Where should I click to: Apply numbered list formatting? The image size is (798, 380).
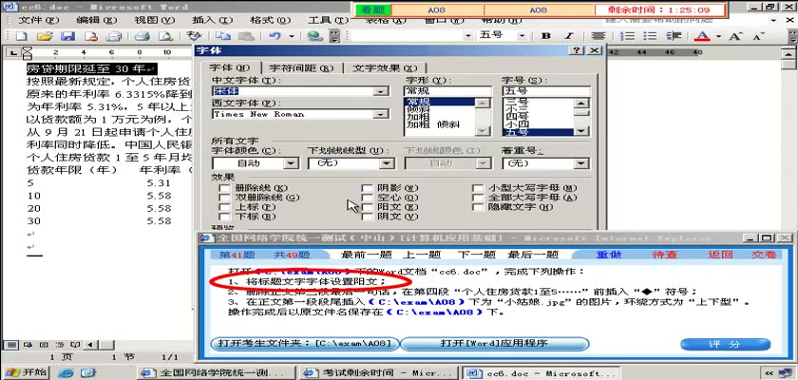tap(630, 36)
